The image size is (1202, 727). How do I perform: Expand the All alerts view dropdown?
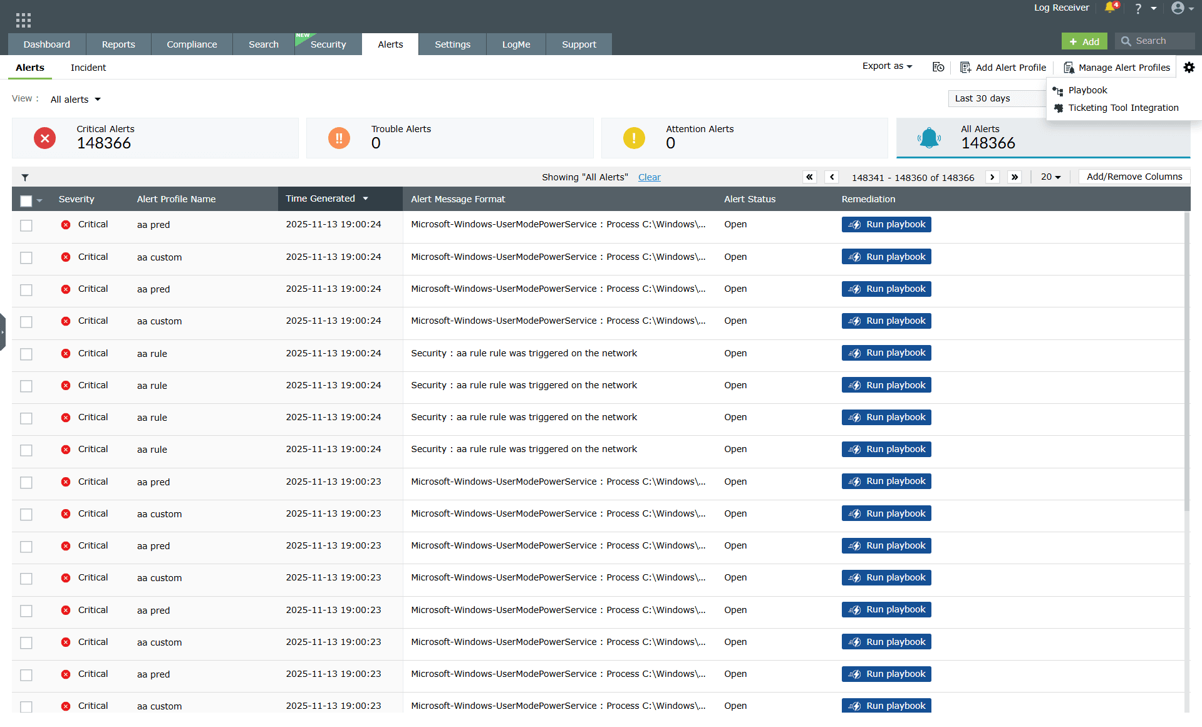[x=75, y=99]
